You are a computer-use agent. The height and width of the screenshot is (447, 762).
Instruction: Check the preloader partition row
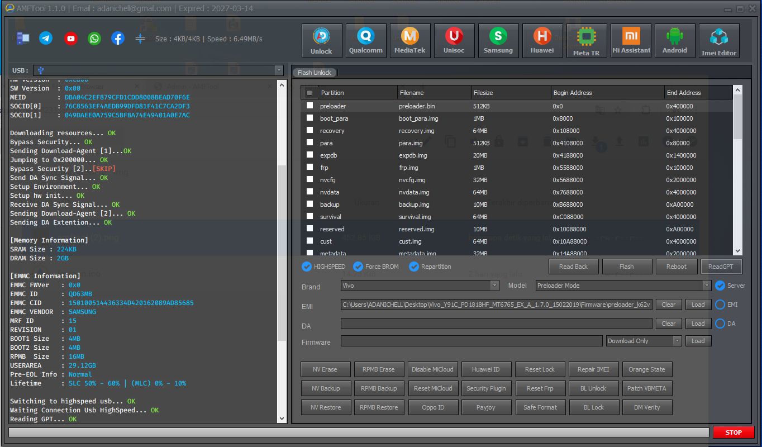(x=309, y=106)
